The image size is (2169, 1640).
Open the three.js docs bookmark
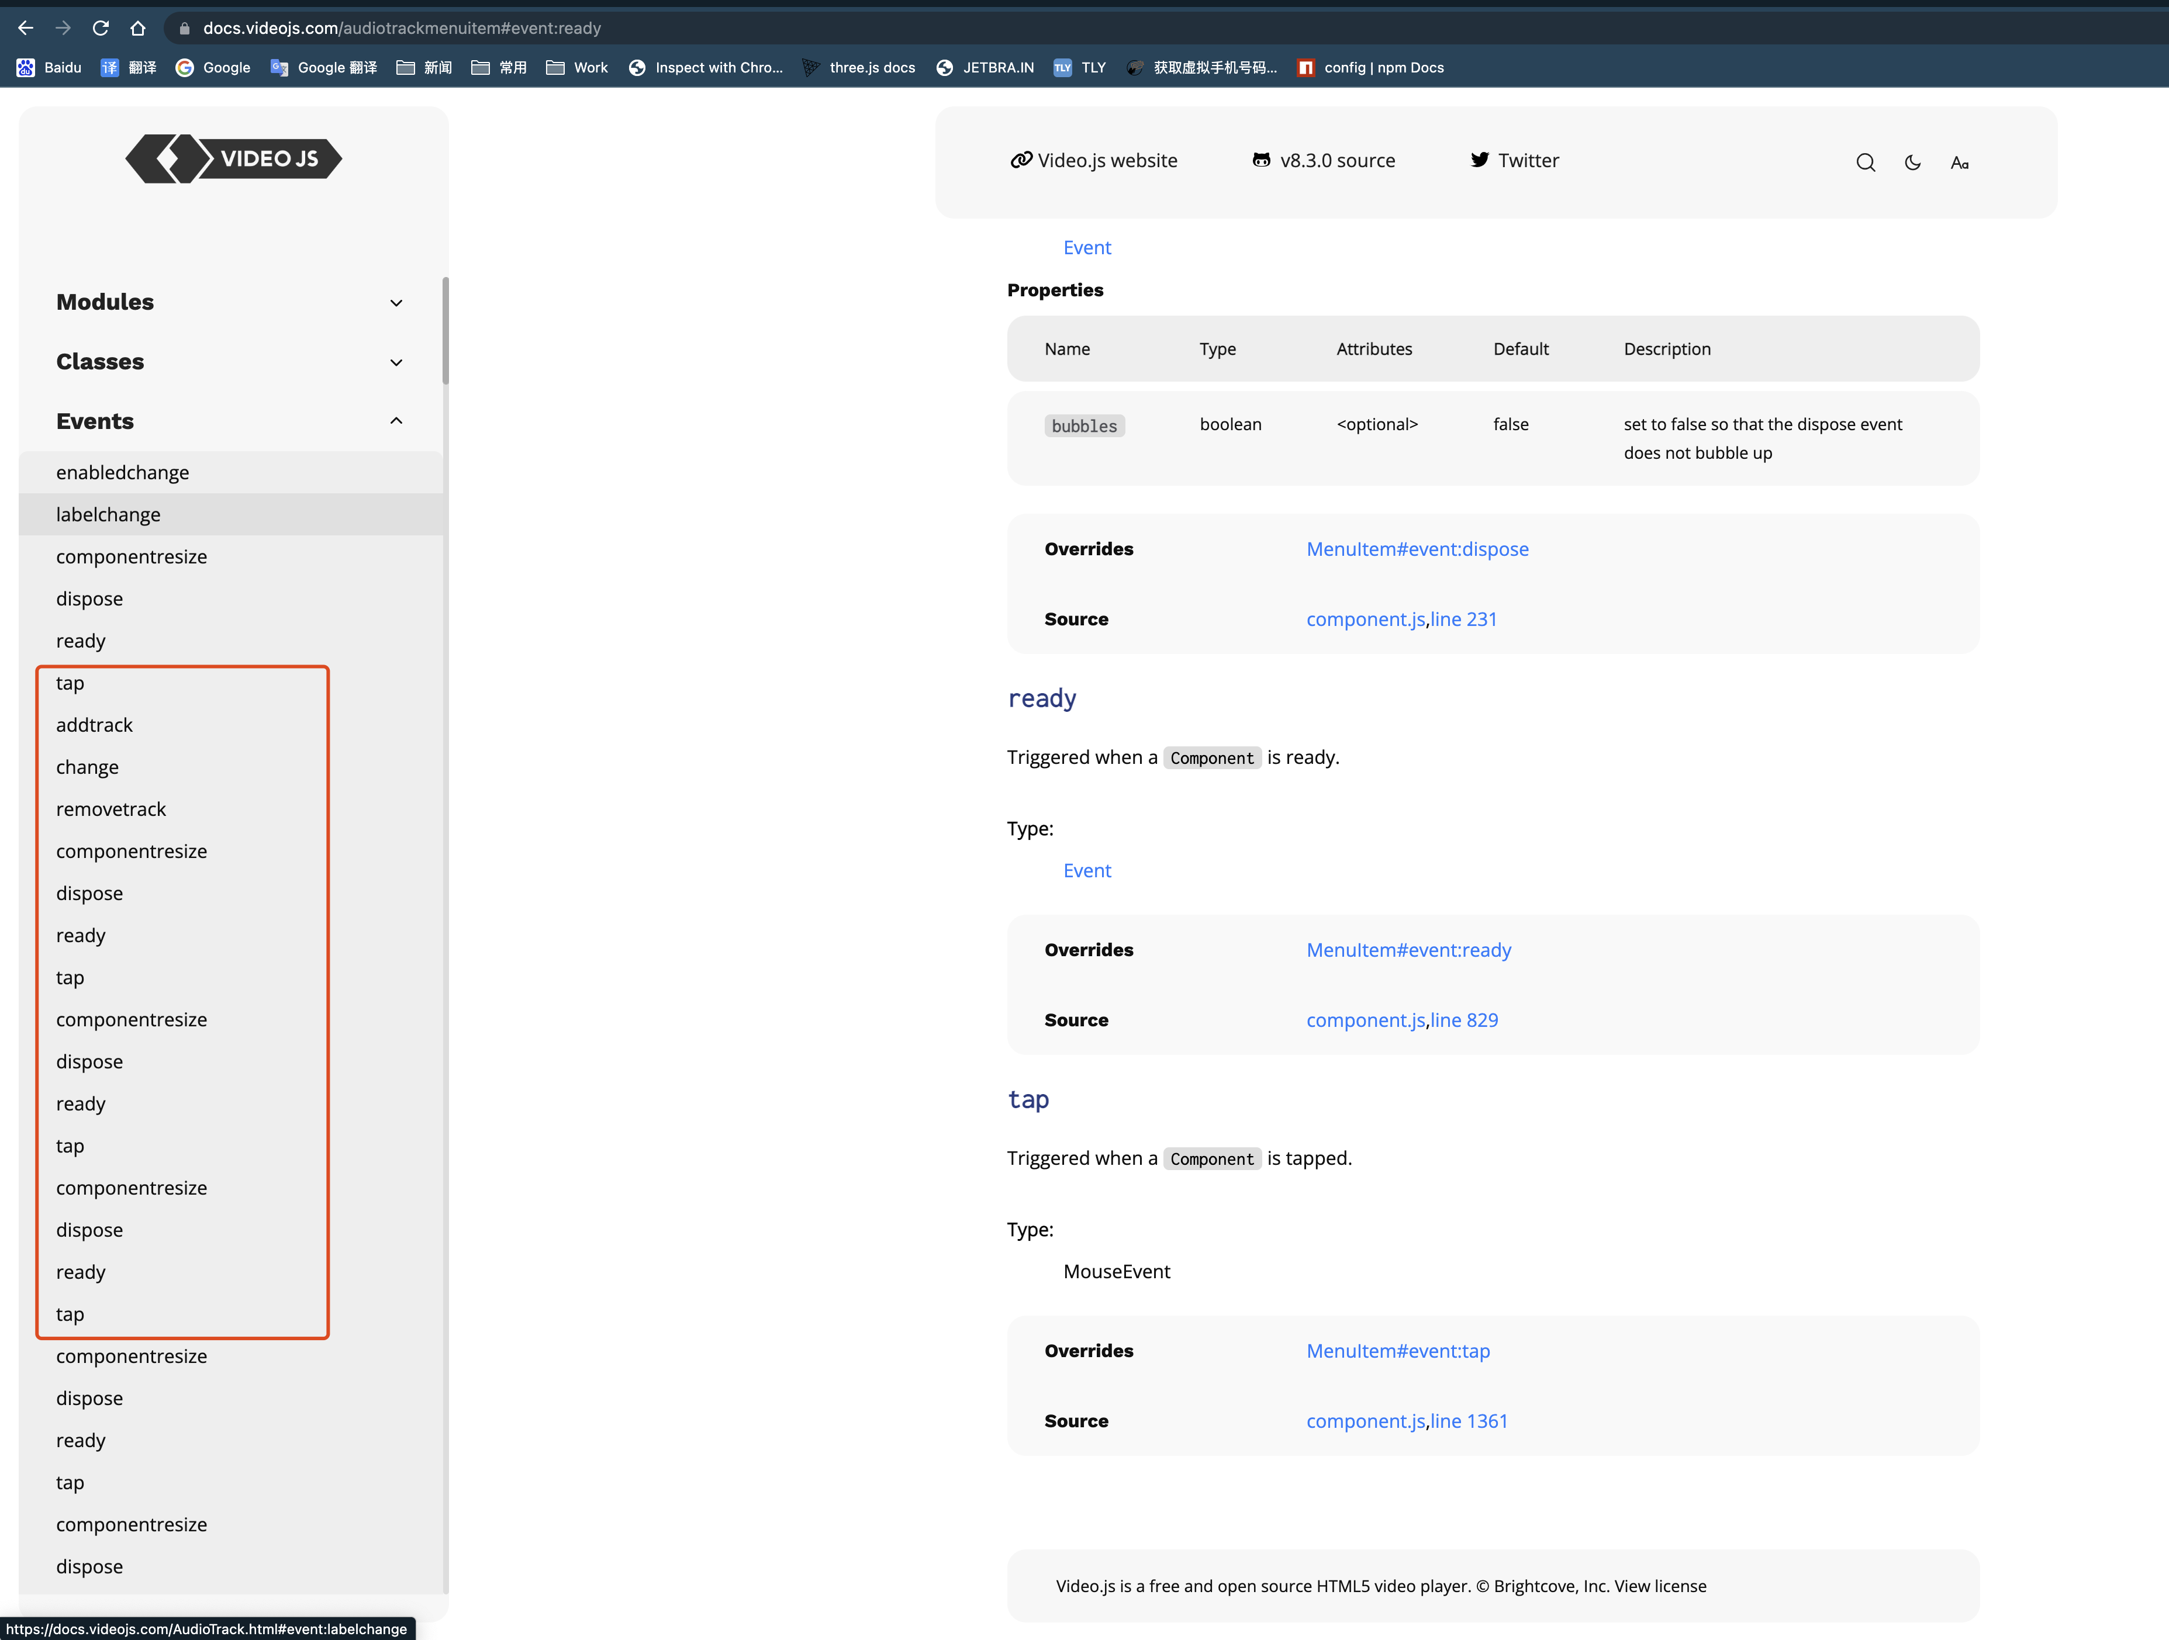tap(859, 68)
